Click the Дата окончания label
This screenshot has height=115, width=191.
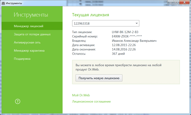[x=84, y=49]
